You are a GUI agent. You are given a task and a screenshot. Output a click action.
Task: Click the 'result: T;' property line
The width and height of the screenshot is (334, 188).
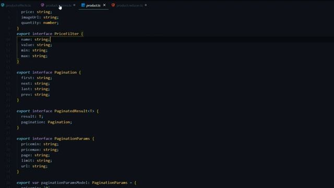point(32,116)
